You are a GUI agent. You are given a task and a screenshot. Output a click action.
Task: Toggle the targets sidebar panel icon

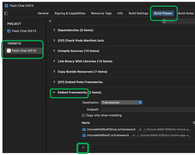click(6, 13)
